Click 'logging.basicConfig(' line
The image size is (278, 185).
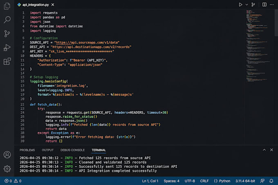(49, 81)
